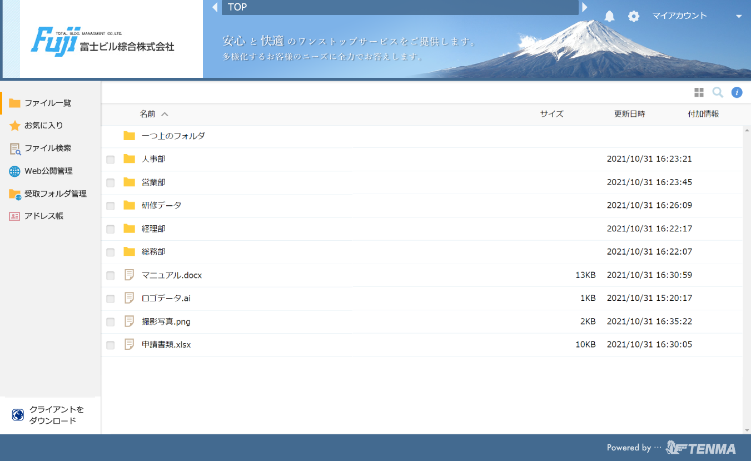Check the box for 人事部 folder

(111, 160)
